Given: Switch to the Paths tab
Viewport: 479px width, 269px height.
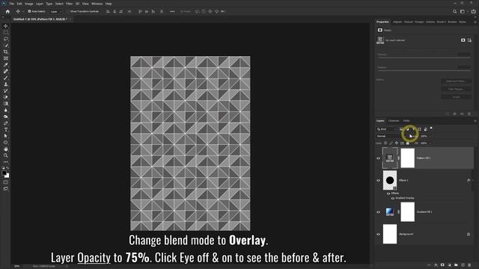Looking at the screenshot, I should [x=406, y=121].
